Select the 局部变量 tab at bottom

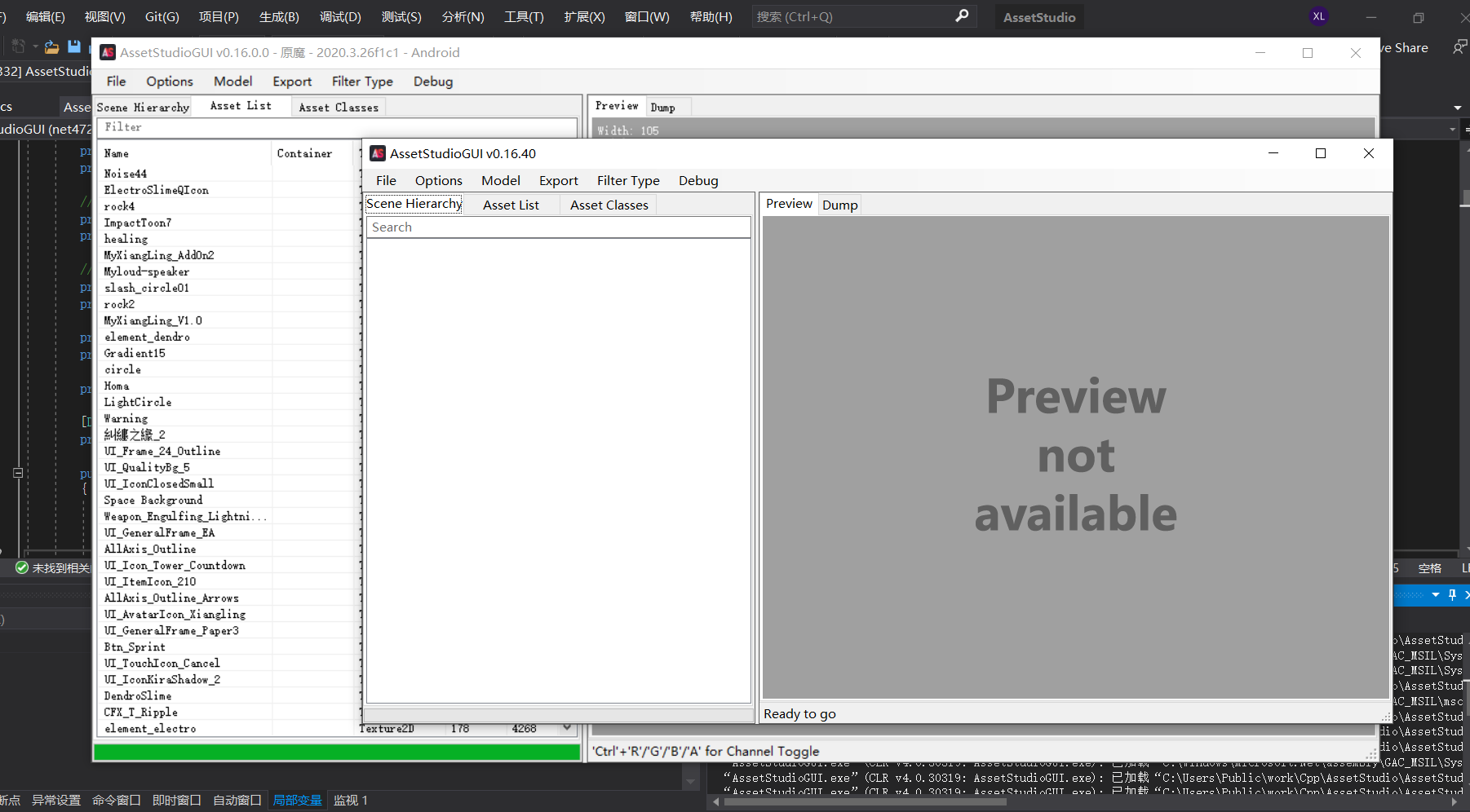pos(297,800)
